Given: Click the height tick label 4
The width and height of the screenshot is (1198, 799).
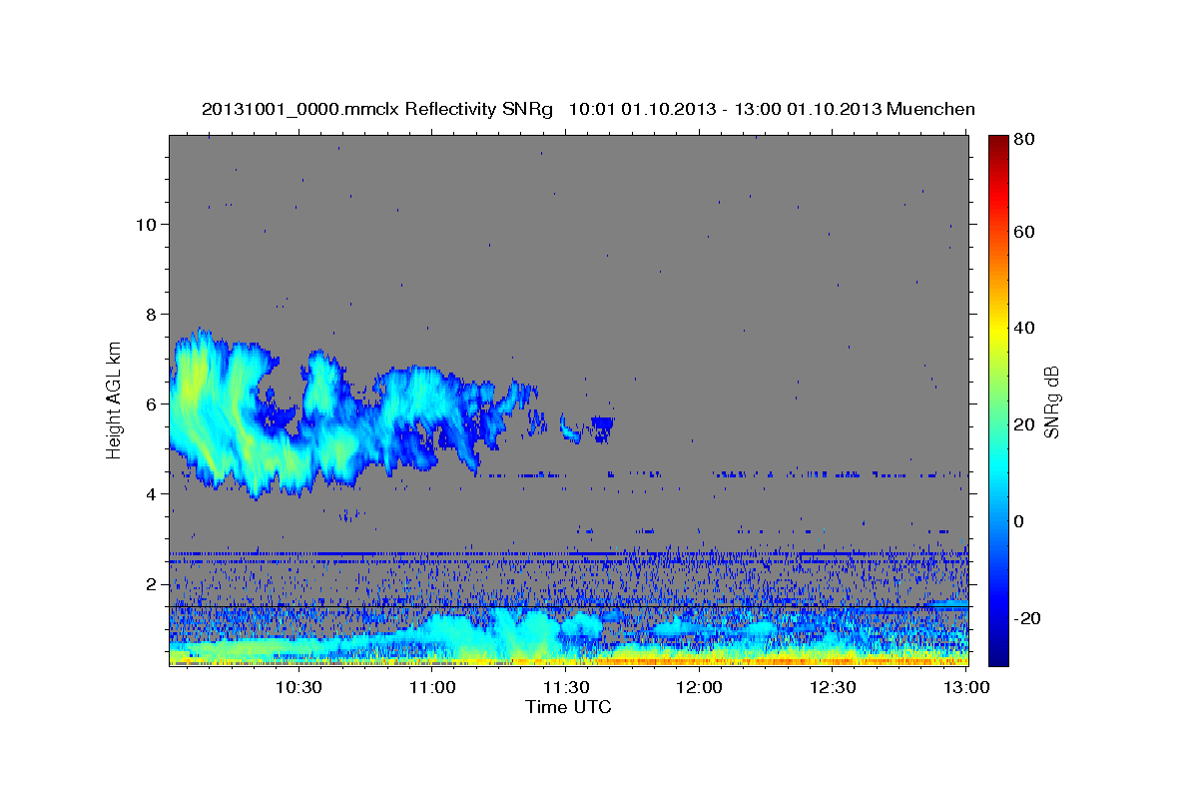Looking at the screenshot, I should [x=152, y=493].
